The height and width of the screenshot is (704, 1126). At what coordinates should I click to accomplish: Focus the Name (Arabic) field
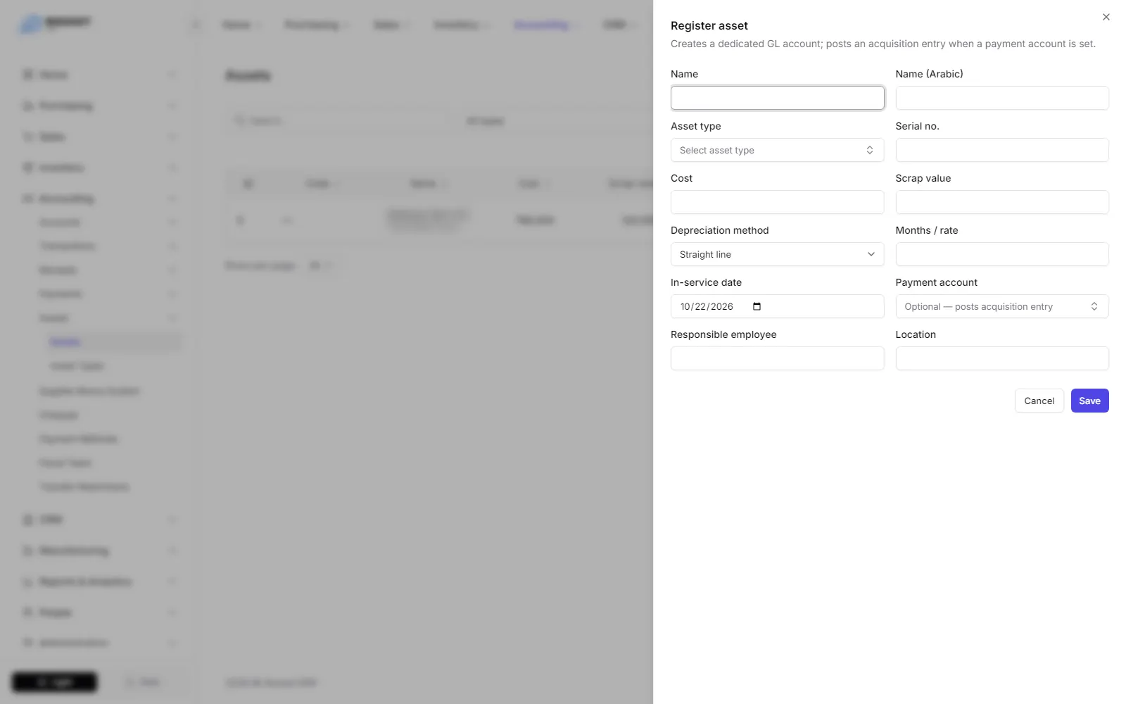(1001, 98)
